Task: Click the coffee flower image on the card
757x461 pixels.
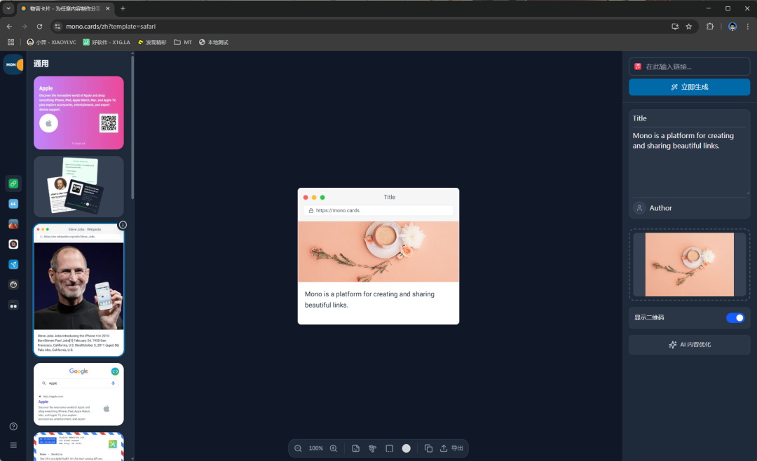Action: [378, 252]
